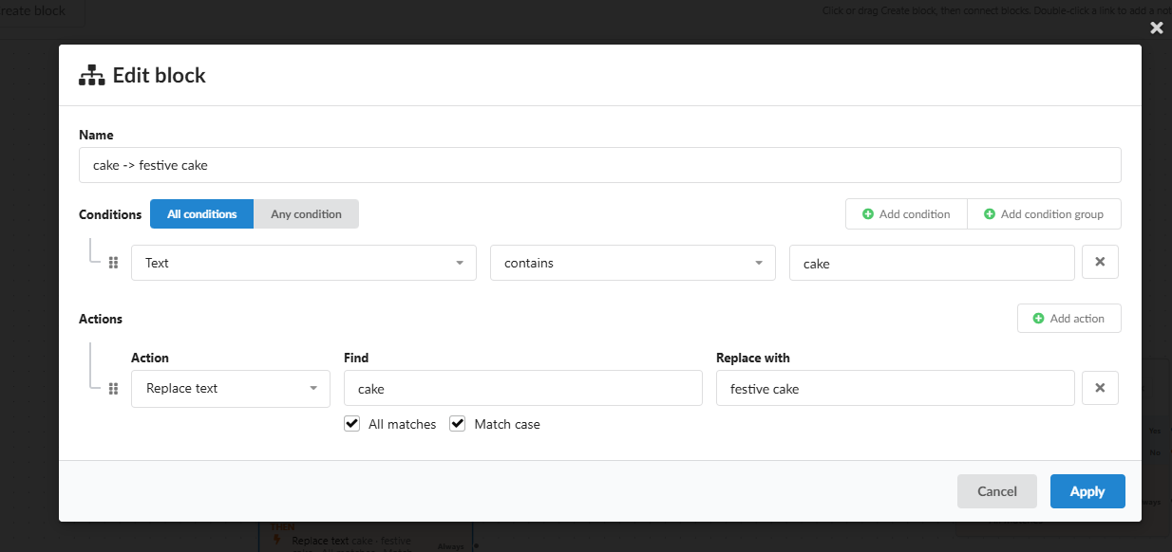
Task: Click the Apply button
Action: (1087, 491)
